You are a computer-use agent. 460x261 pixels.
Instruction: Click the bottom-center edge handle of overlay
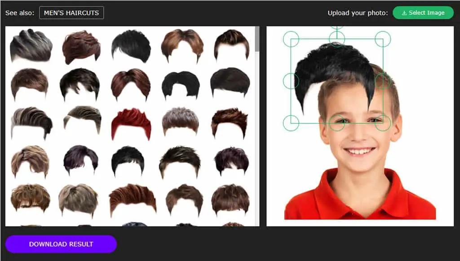click(337, 123)
